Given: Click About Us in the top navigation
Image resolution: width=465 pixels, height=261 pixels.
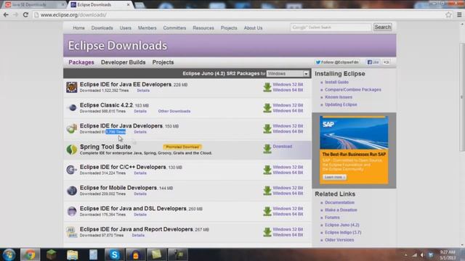Looking at the screenshot, I should coord(253,28).
